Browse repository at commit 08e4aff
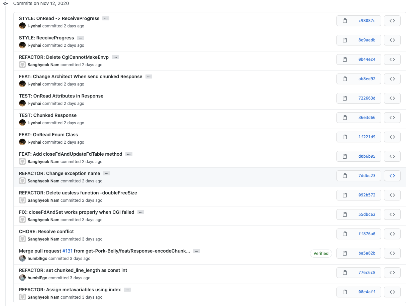 point(392,292)
